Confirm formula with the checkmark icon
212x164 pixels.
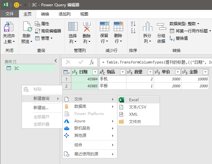coord(81,62)
